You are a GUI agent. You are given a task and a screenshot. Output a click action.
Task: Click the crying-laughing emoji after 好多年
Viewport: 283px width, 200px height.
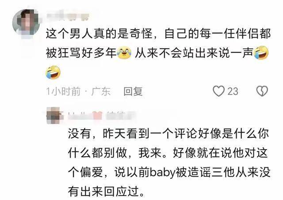tap(124, 53)
